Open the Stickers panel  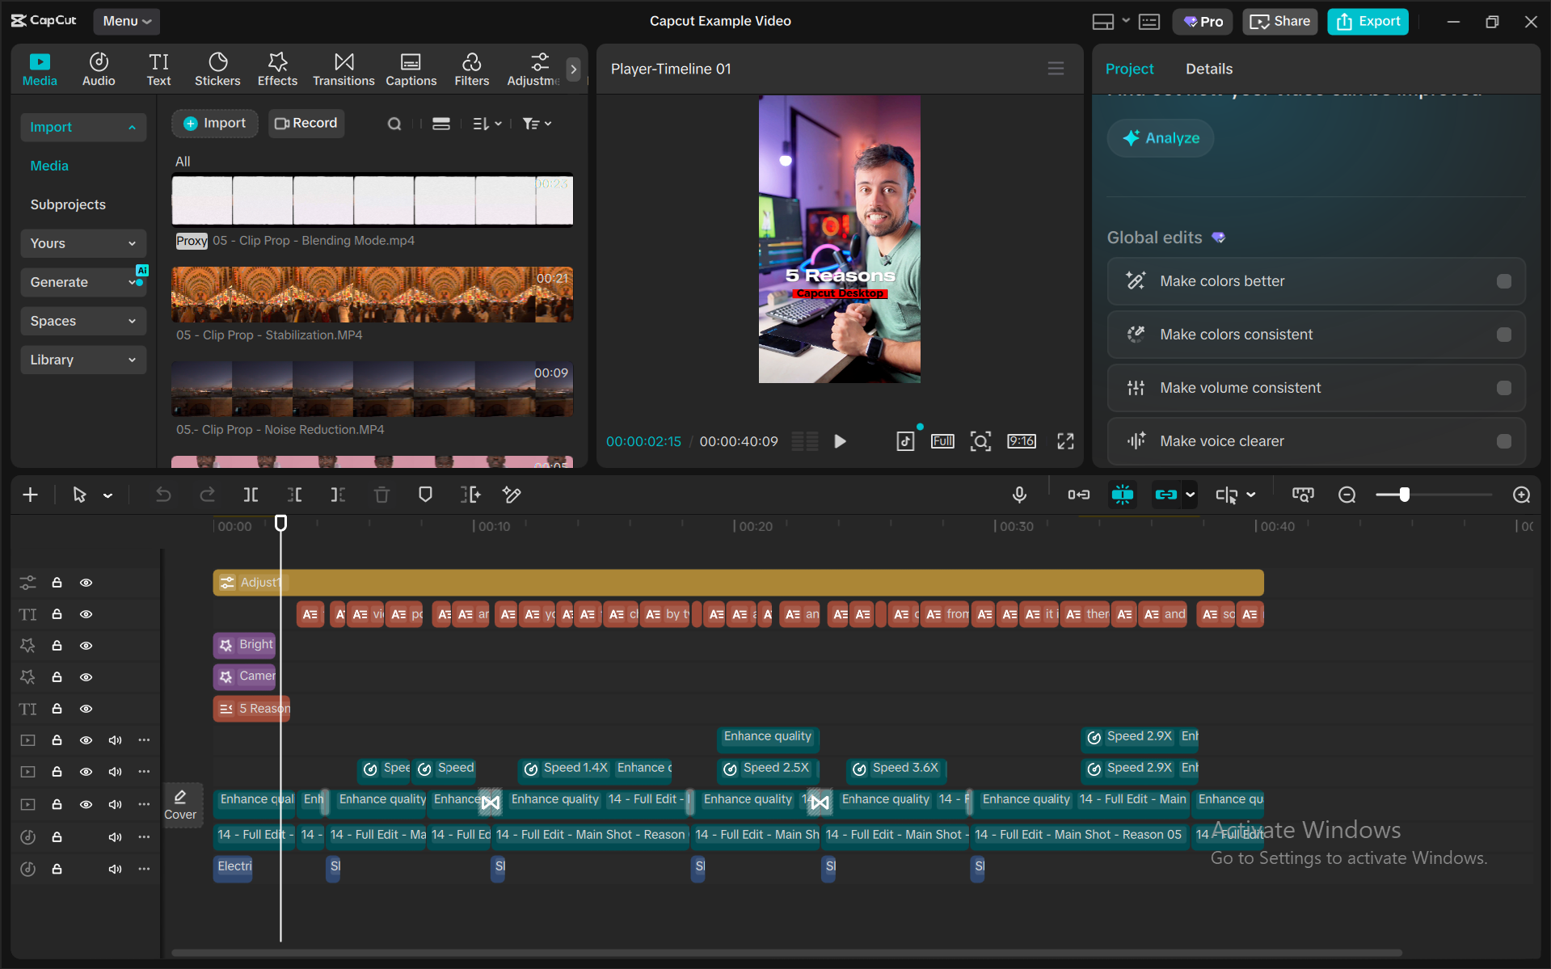point(217,70)
